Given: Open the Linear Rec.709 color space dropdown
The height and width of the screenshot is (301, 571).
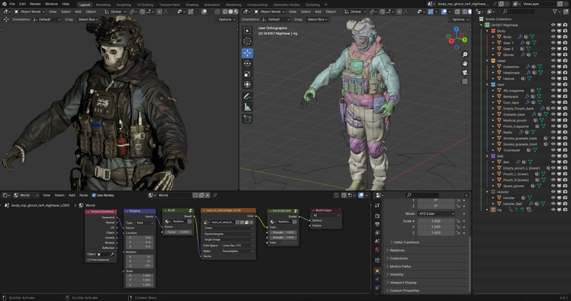Looking at the screenshot, I should [x=237, y=246].
